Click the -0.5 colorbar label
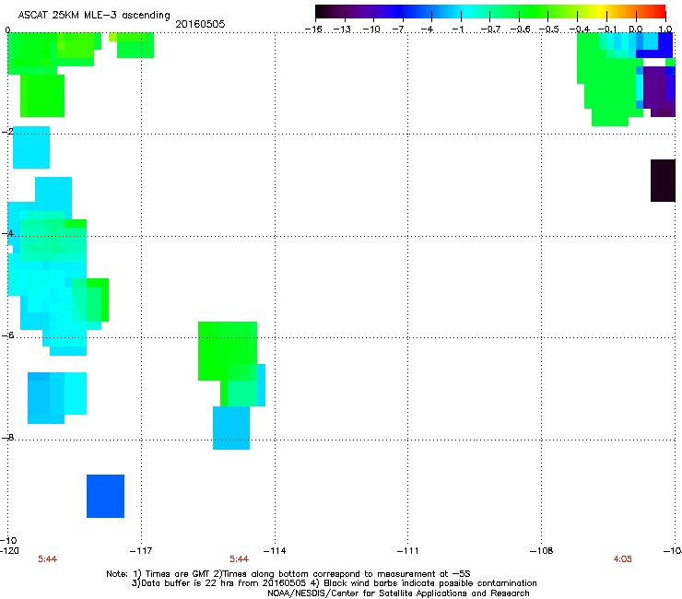Screen dimensions: 682x599 pyautogui.click(x=548, y=29)
